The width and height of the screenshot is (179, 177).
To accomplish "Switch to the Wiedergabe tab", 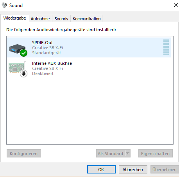I will coord(15,18).
